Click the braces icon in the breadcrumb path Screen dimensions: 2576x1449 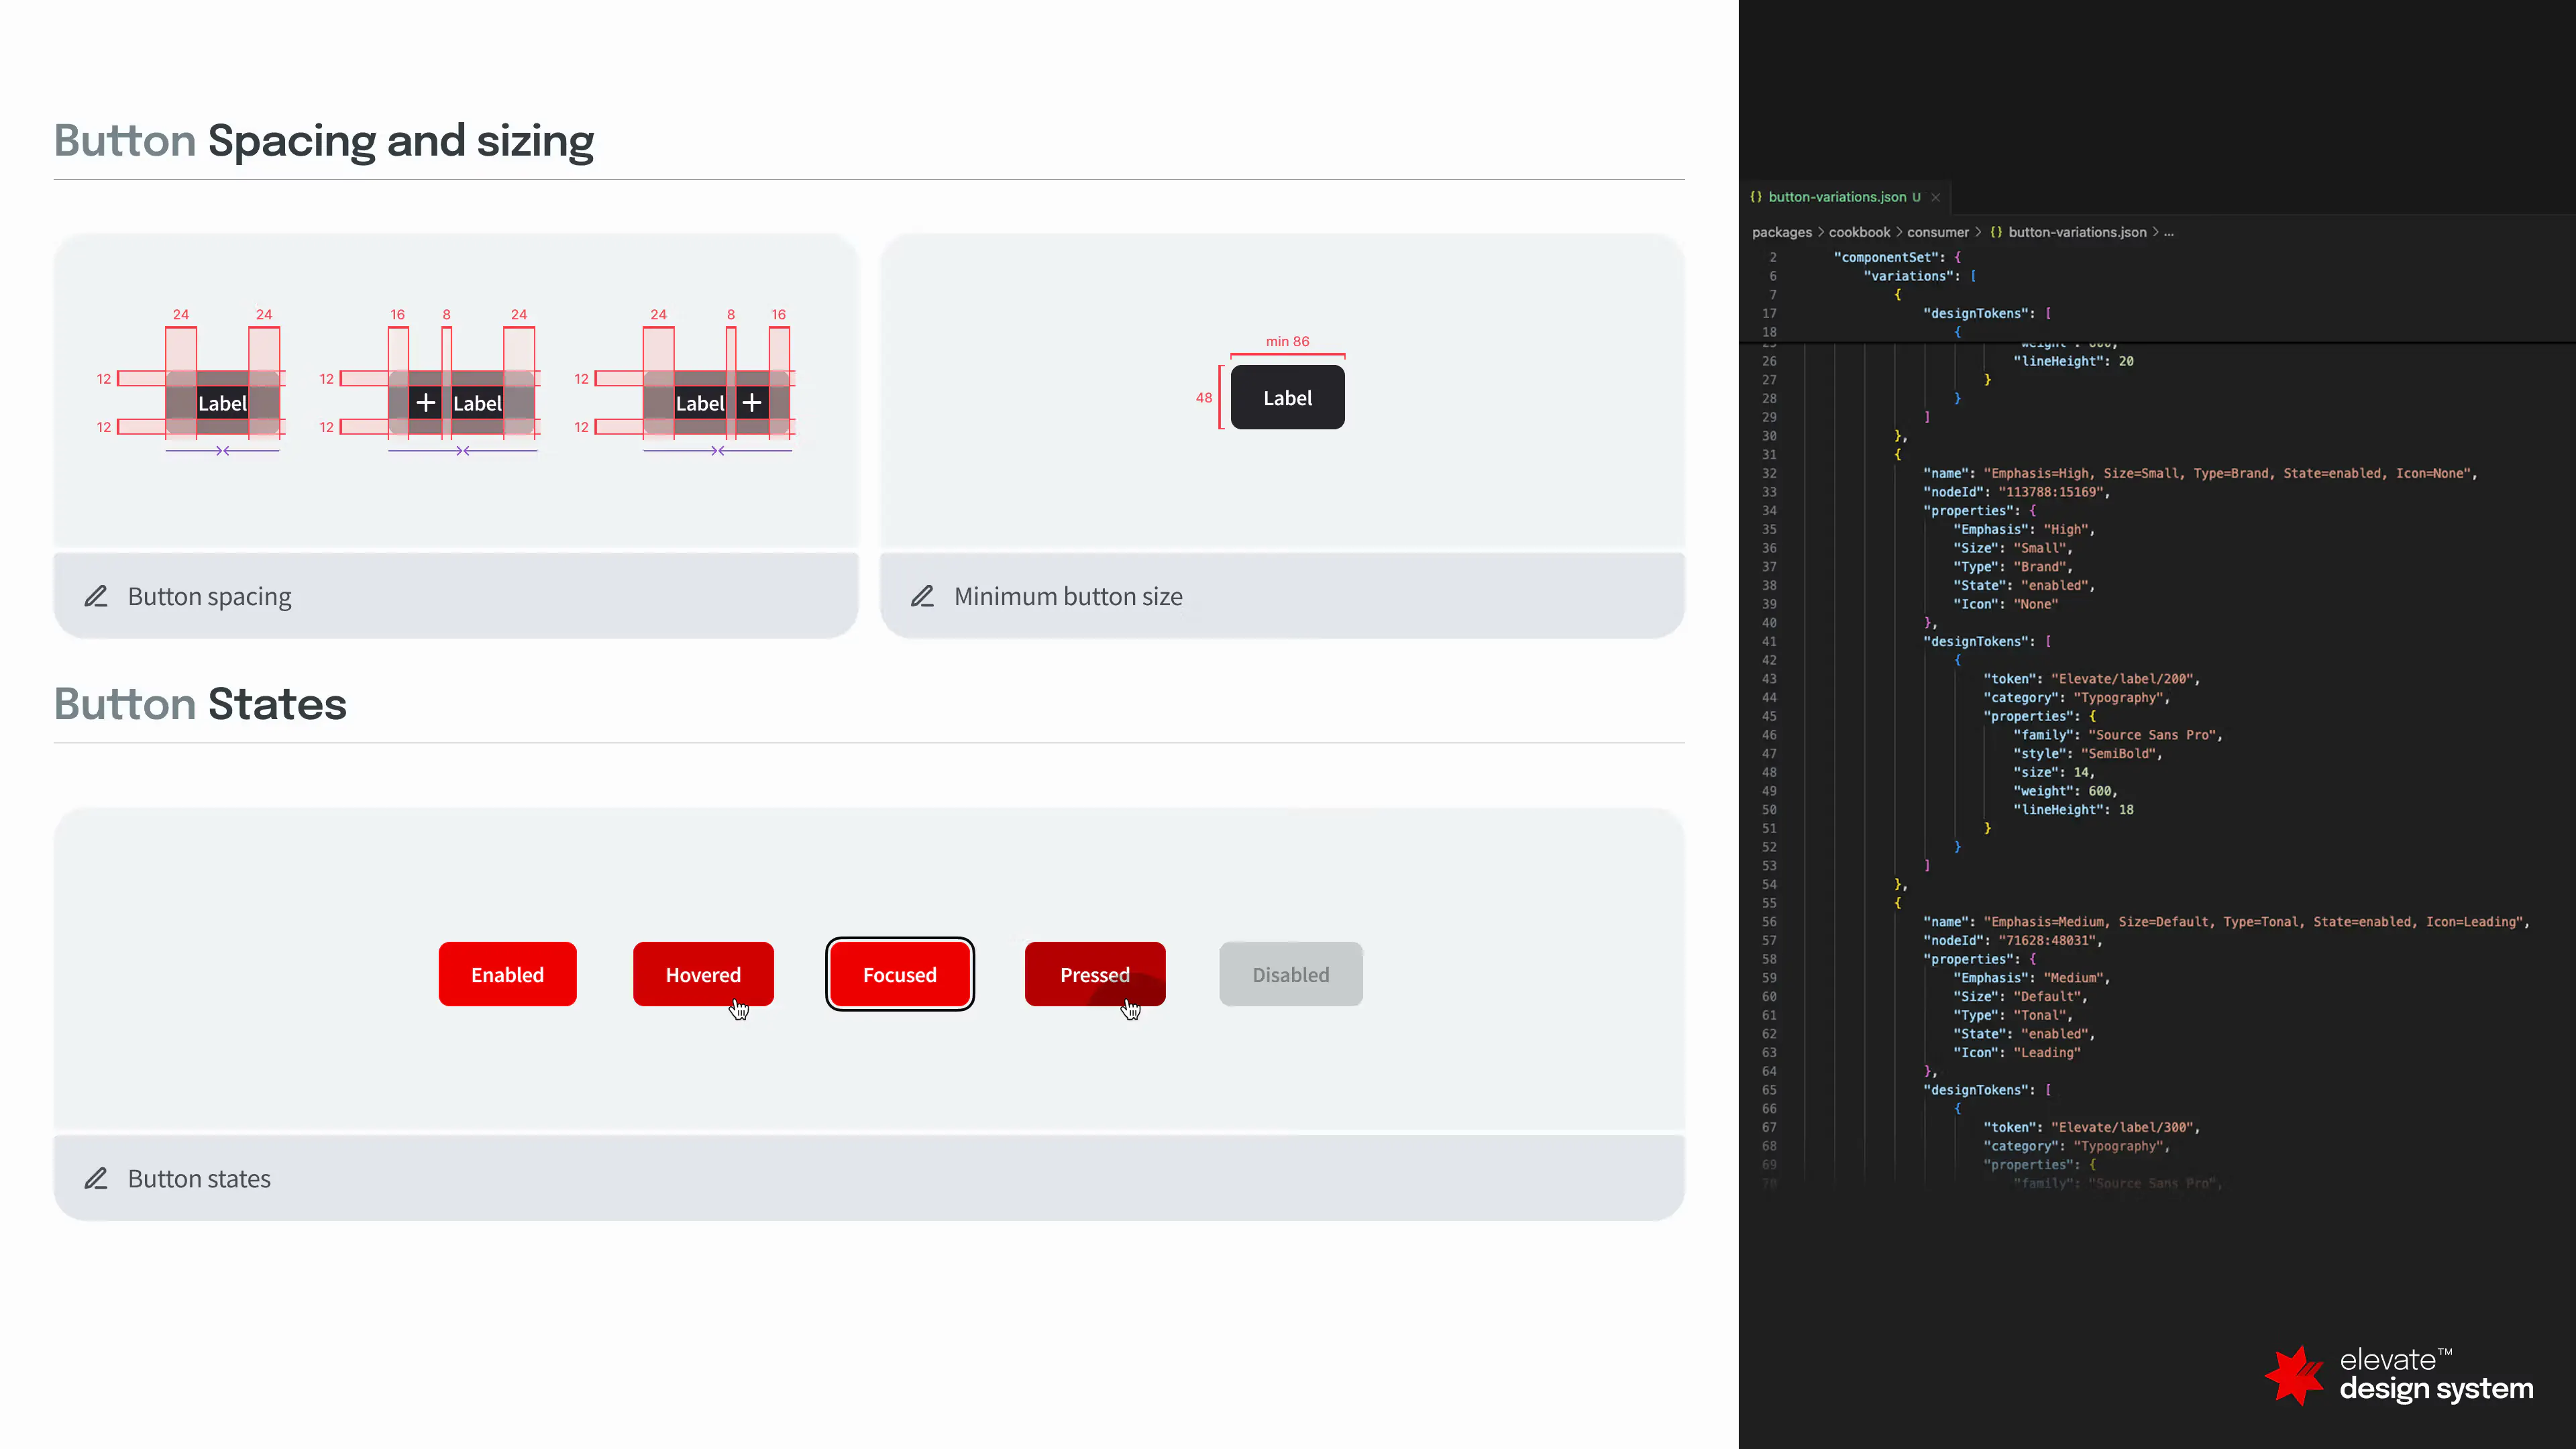click(x=1996, y=232)
